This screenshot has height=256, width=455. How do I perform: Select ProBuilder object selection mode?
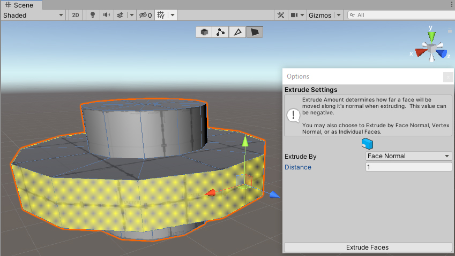point(204,32)
